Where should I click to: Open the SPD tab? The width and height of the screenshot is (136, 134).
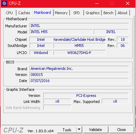[77, 13]
